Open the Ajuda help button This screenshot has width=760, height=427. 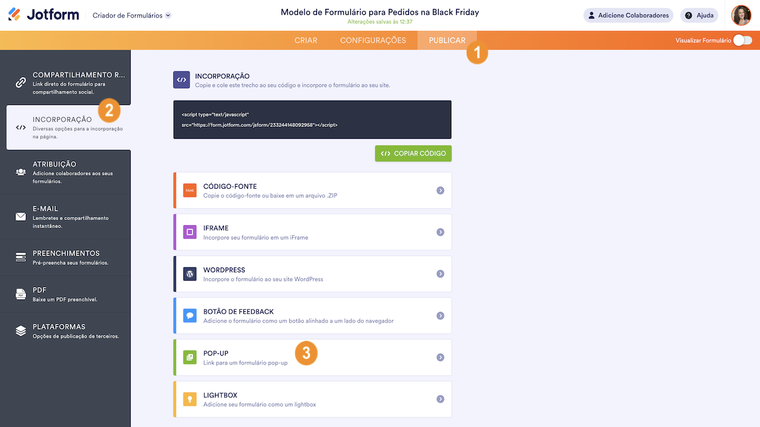pos(699,15)
